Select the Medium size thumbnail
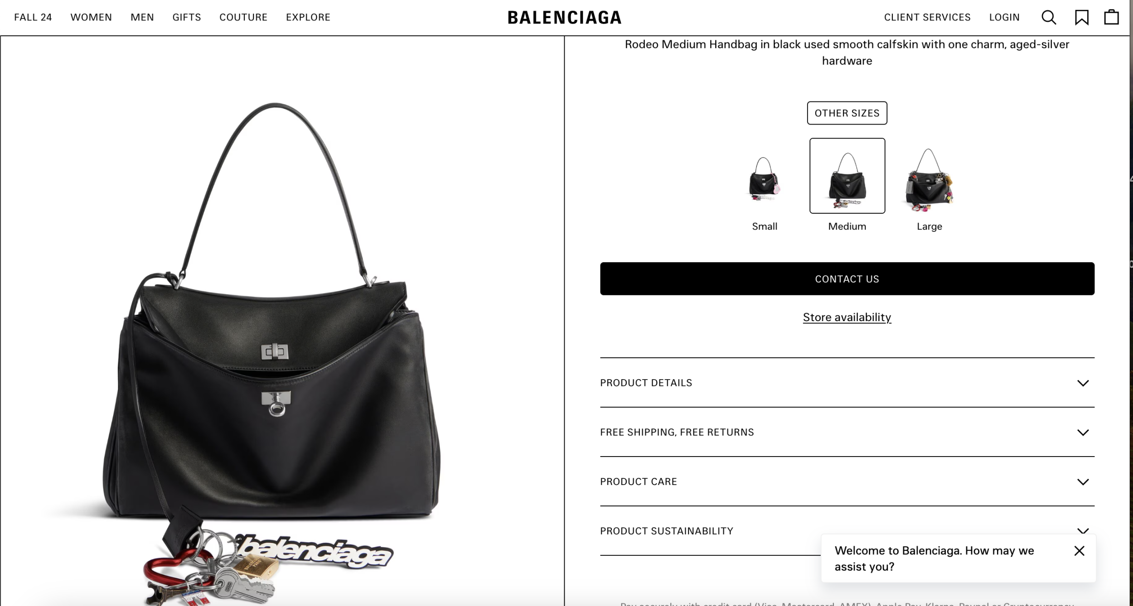This screenshot has width=1133, height=606. click(x=847, y=176)
